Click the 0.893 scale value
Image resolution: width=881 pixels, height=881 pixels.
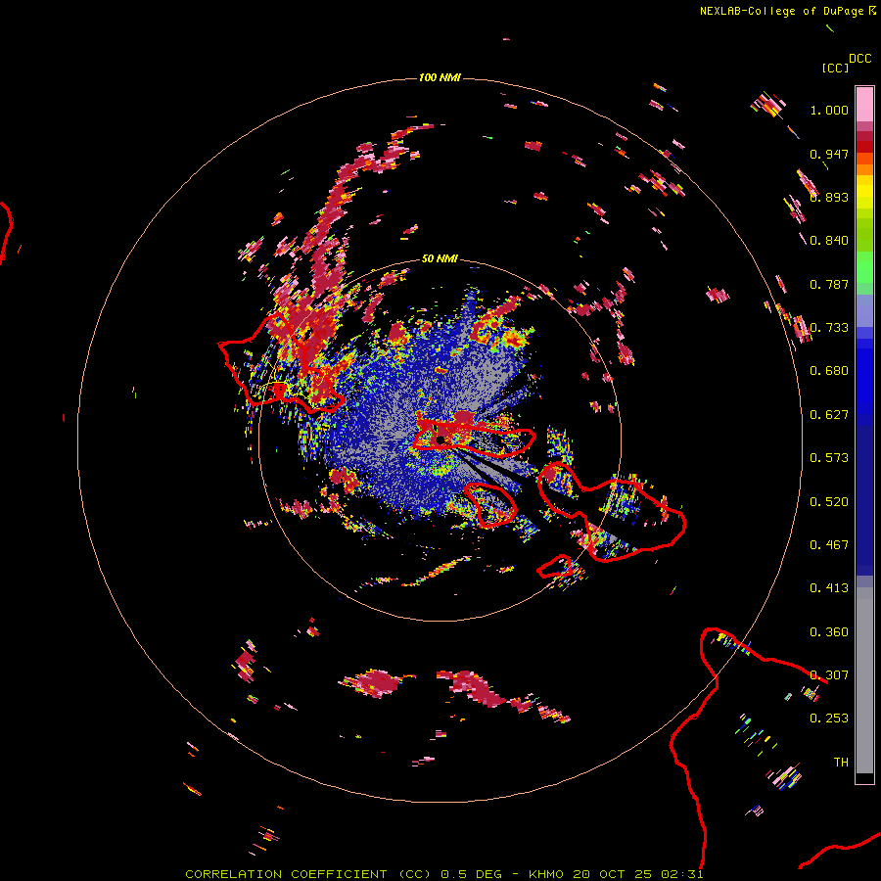(829, 197)
